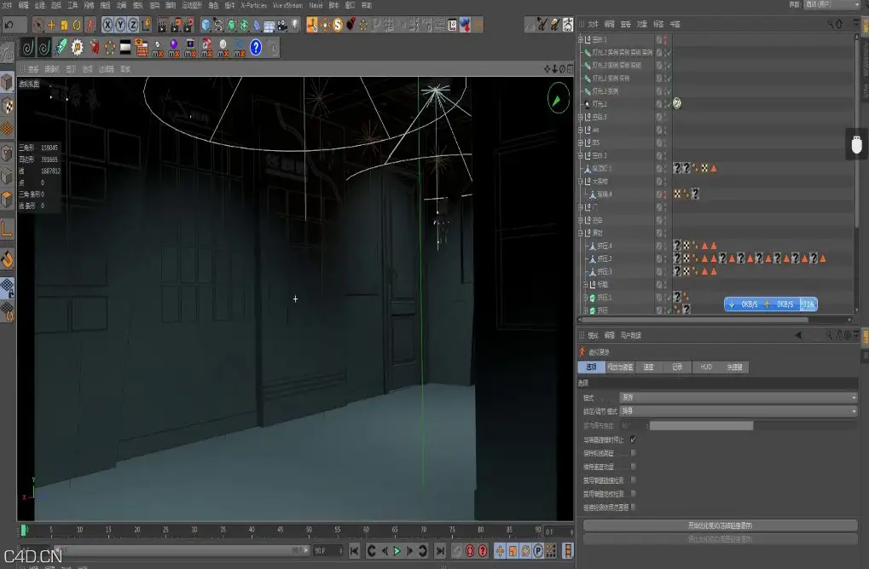The image size is (869, 569).
Task: Expand the 门 null object row
Action: pos(580,206)
